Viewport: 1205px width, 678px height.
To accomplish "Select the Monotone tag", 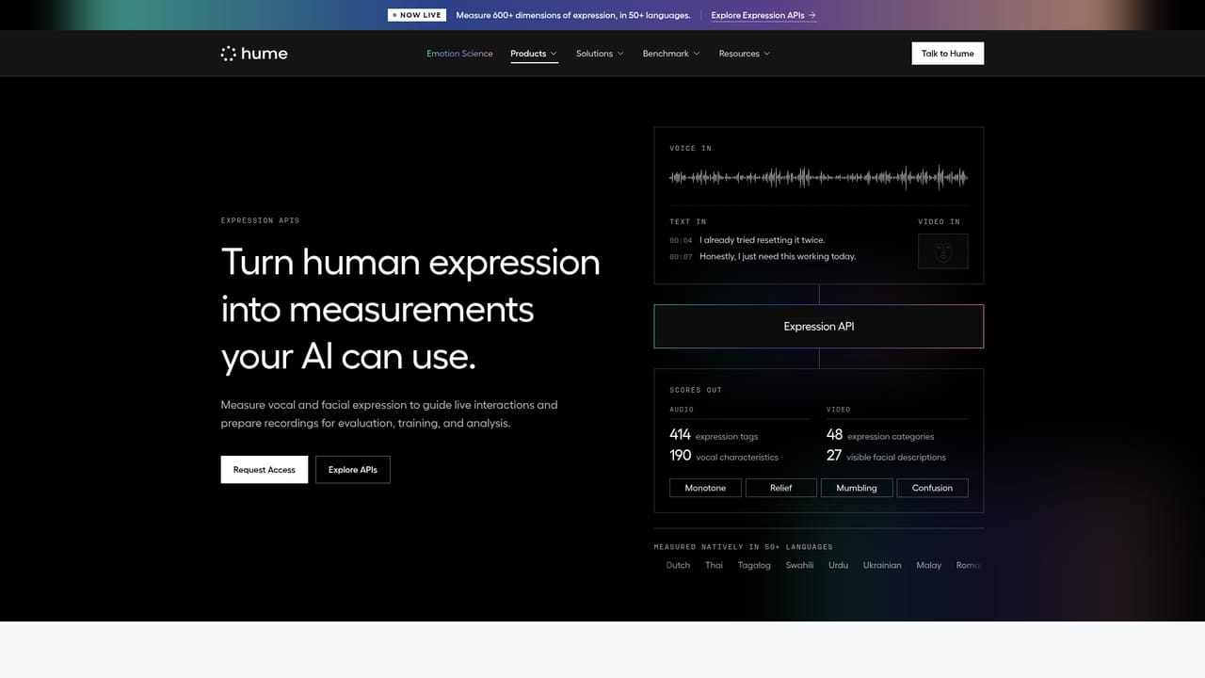I will point(705,488).
